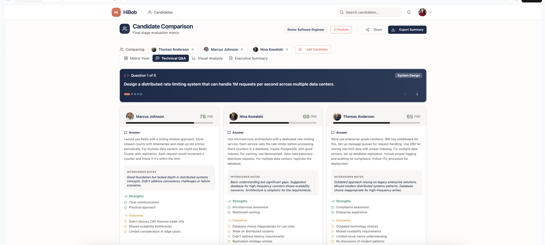Click the warning icon beside Outdated technology choices
This screenshot has height=245, width=545.
tap(332, 227)
